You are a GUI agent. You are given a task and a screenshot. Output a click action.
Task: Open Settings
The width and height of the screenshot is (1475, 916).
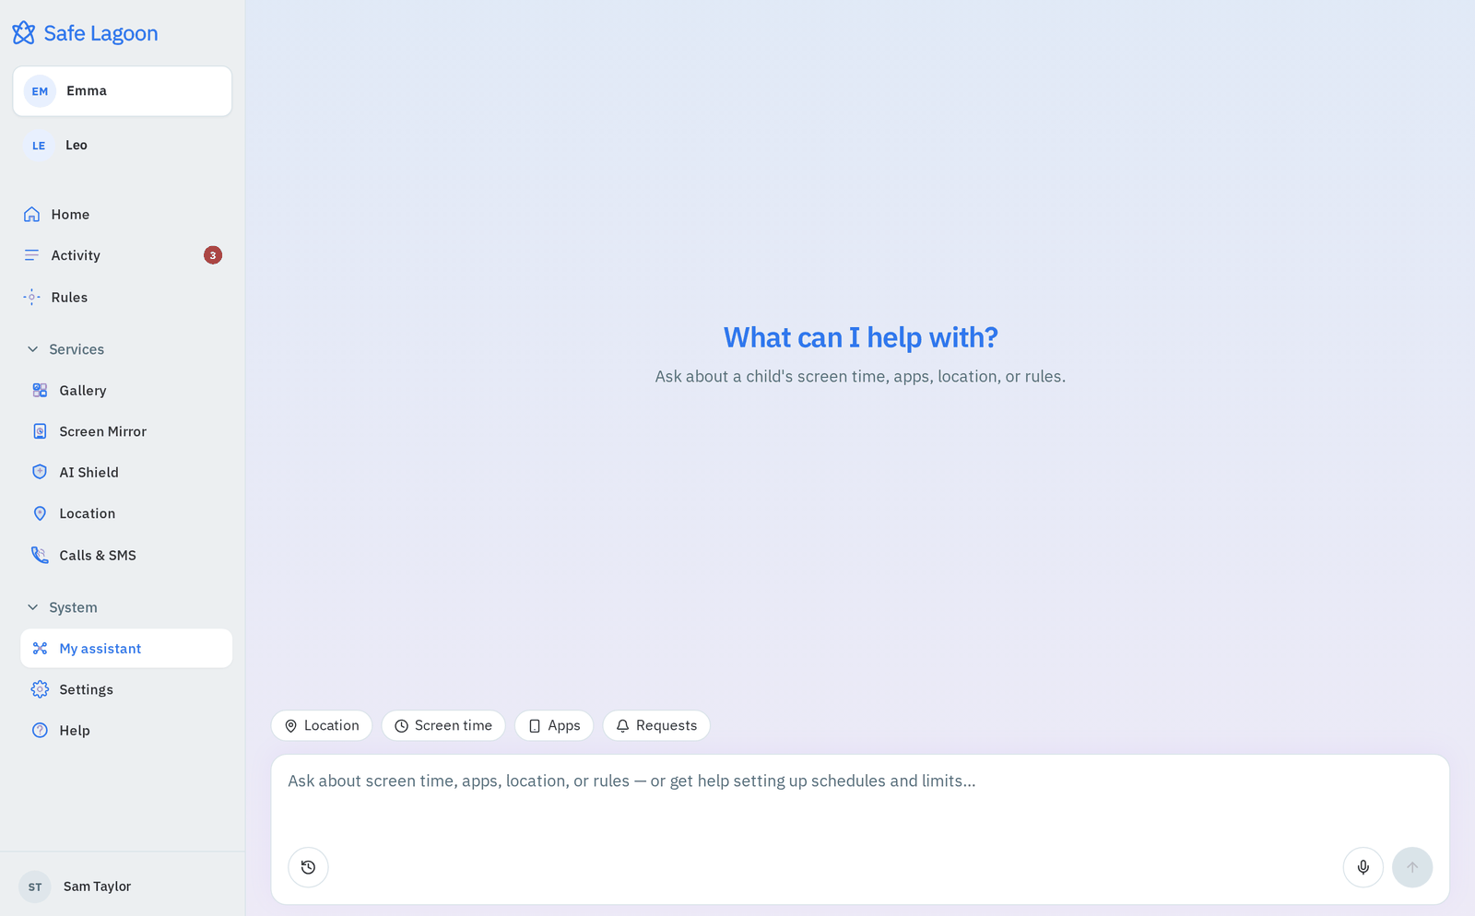[x=126, y=689]
